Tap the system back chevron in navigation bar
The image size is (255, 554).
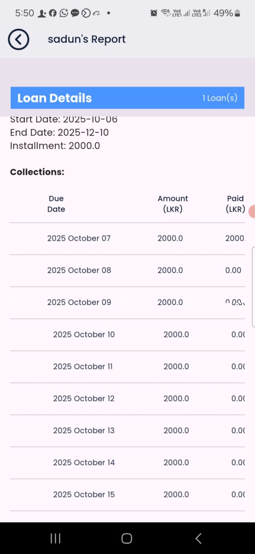tap(198, 538)
